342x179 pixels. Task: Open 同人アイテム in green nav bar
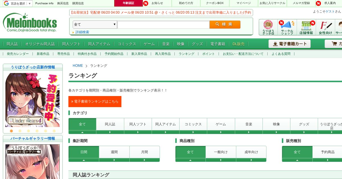tap(99, 44)
